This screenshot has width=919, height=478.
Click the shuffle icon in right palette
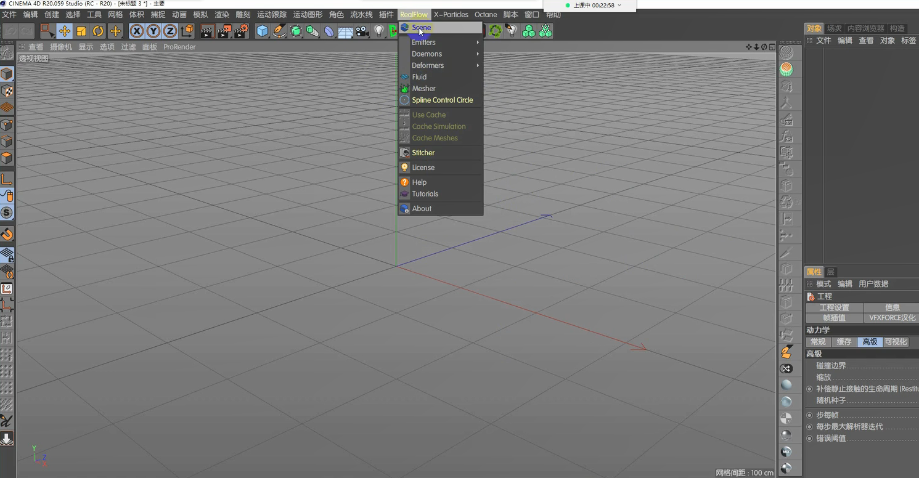(786, 368)
